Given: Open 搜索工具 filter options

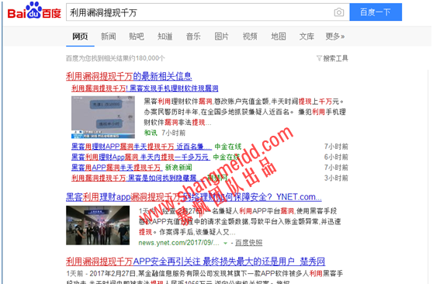Looking at the screenshot, I should click(x=332, y=58).
